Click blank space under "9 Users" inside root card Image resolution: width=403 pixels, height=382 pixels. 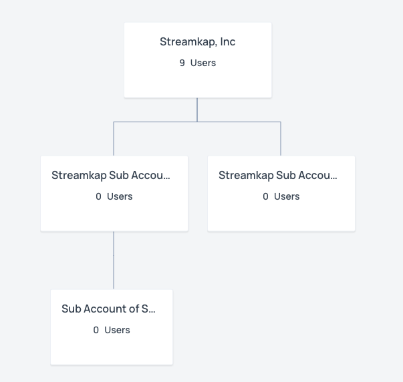coord(198,82)
